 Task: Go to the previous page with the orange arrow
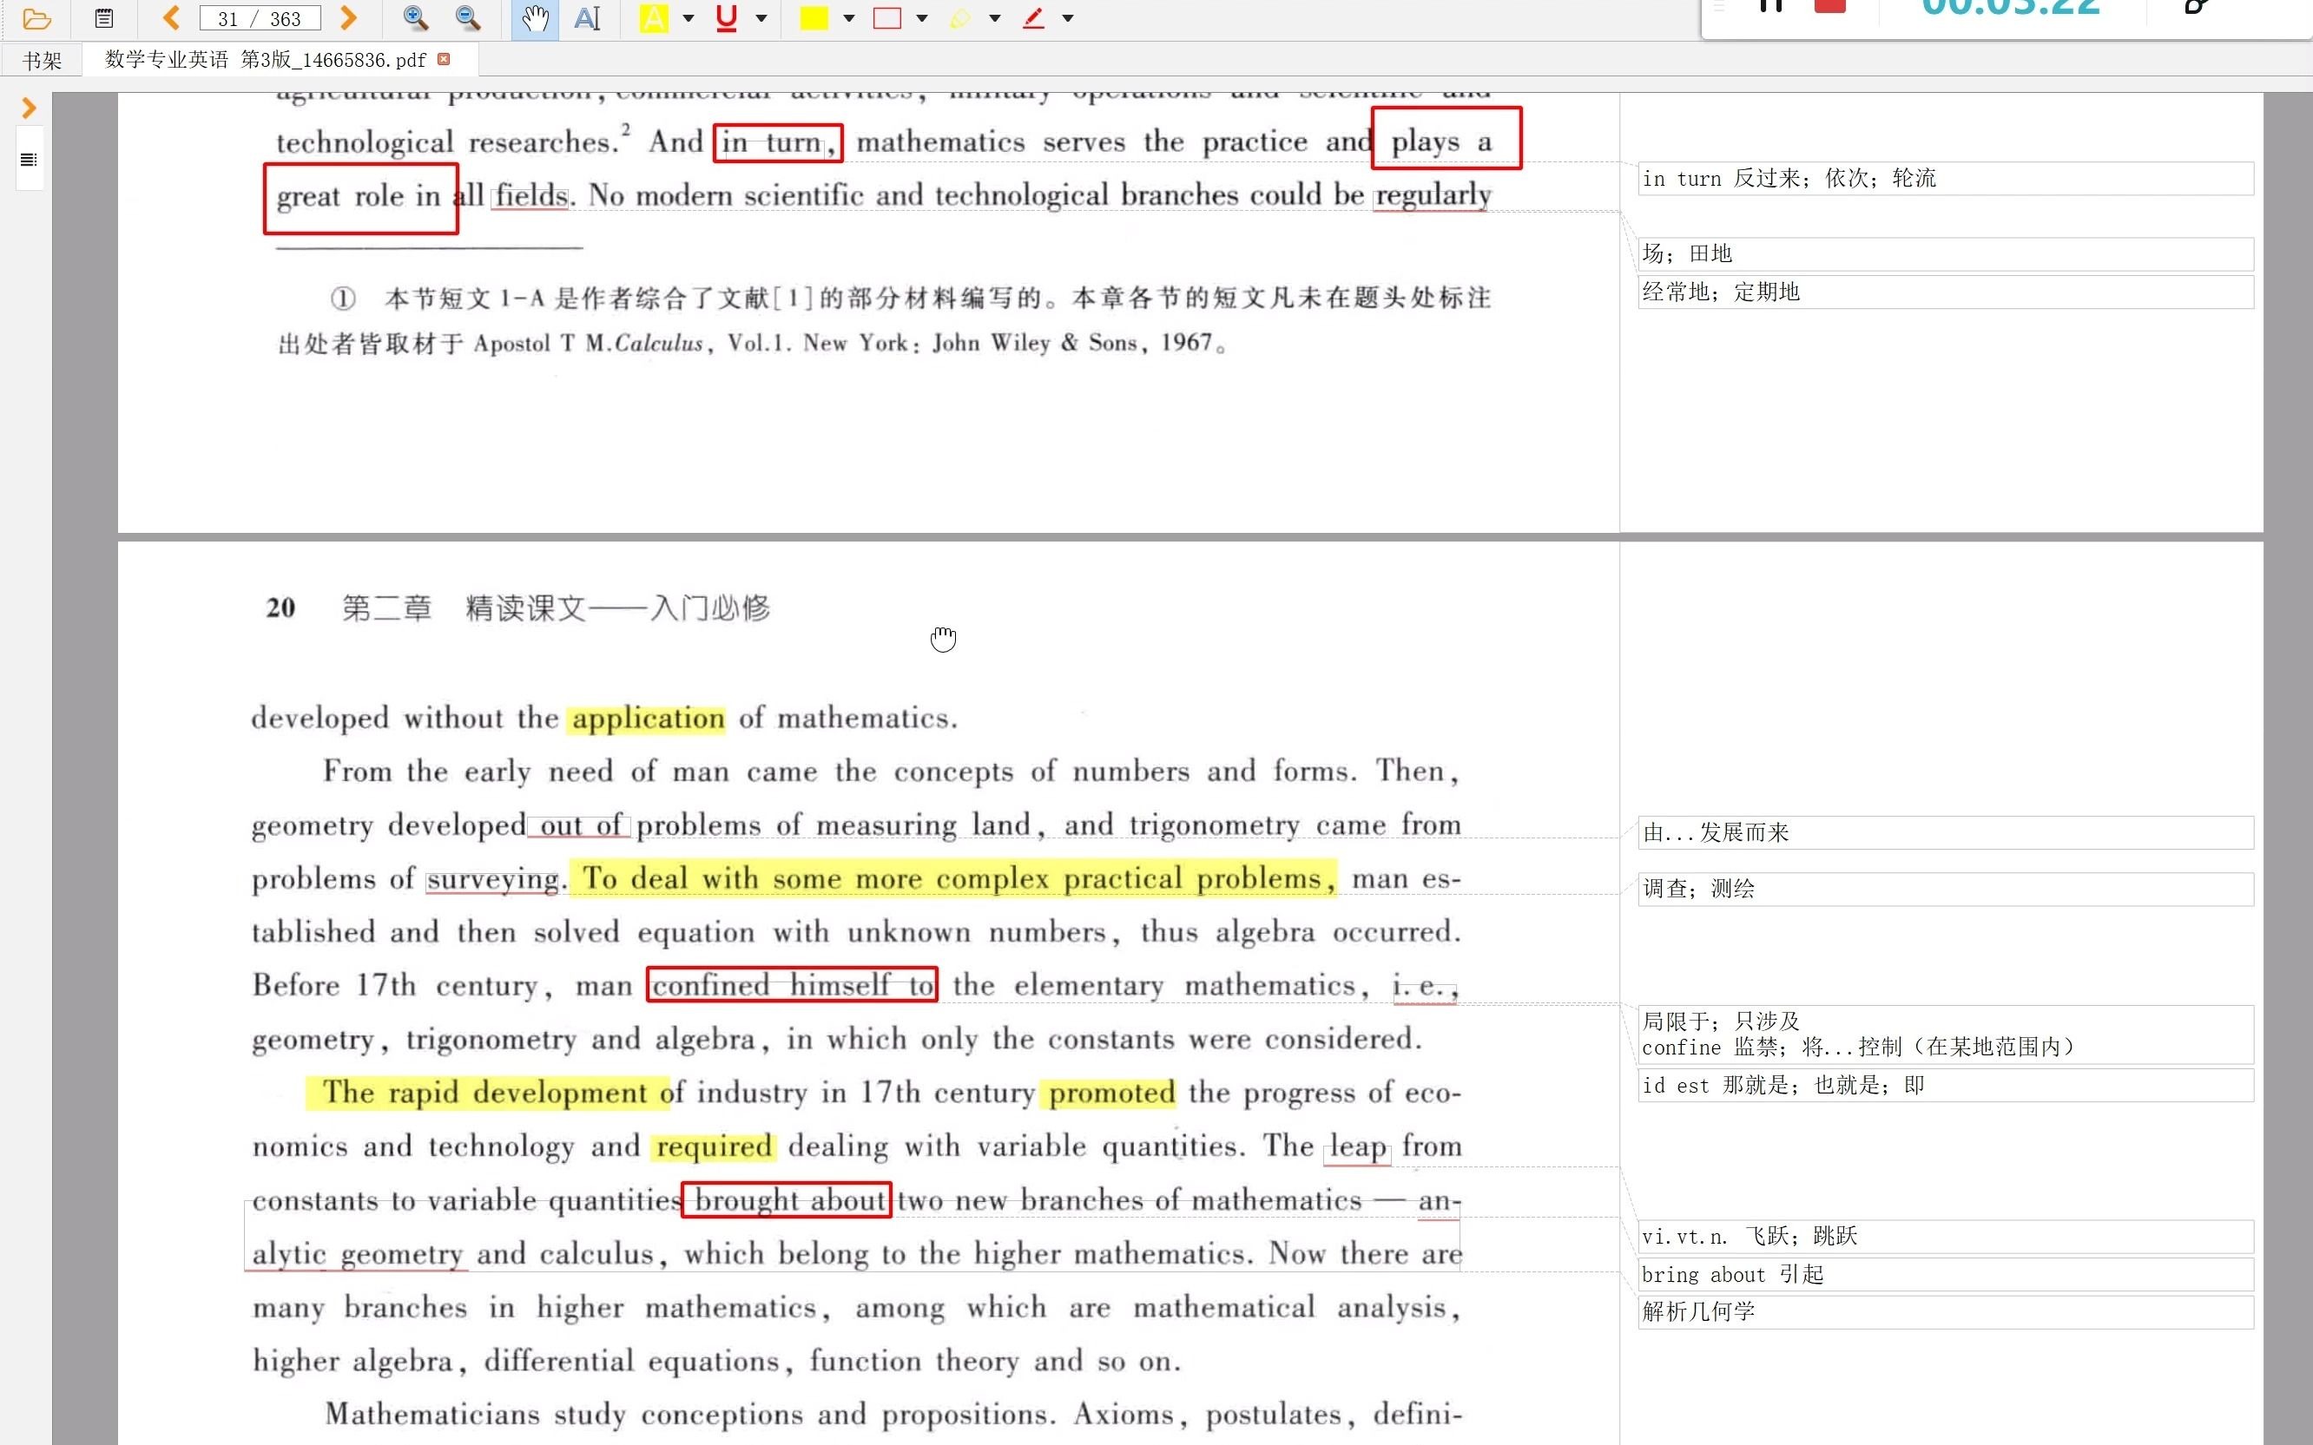[172, 17]
